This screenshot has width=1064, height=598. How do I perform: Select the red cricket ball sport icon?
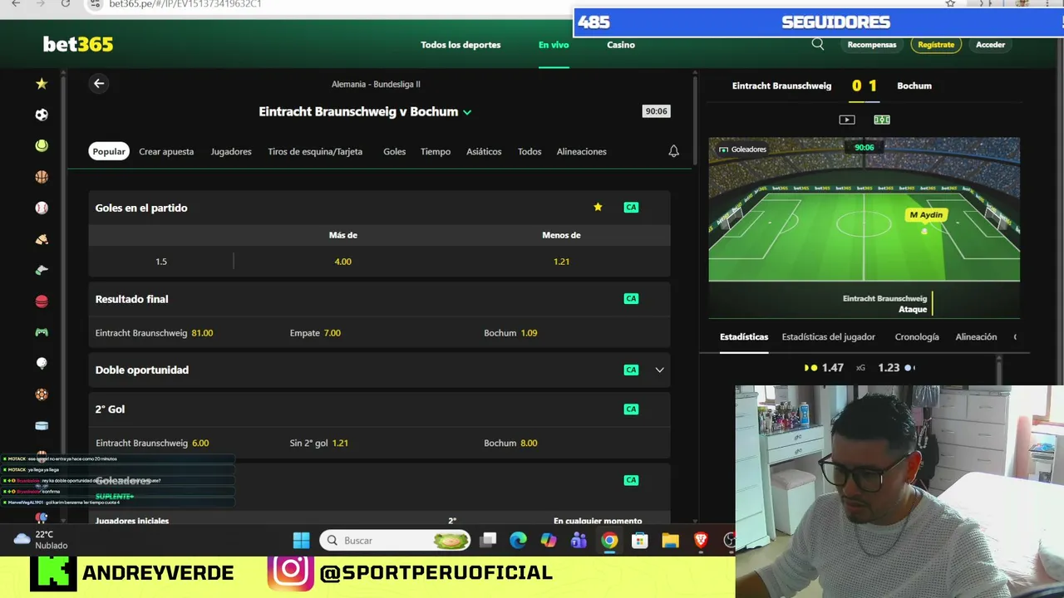tap(42, 301)
